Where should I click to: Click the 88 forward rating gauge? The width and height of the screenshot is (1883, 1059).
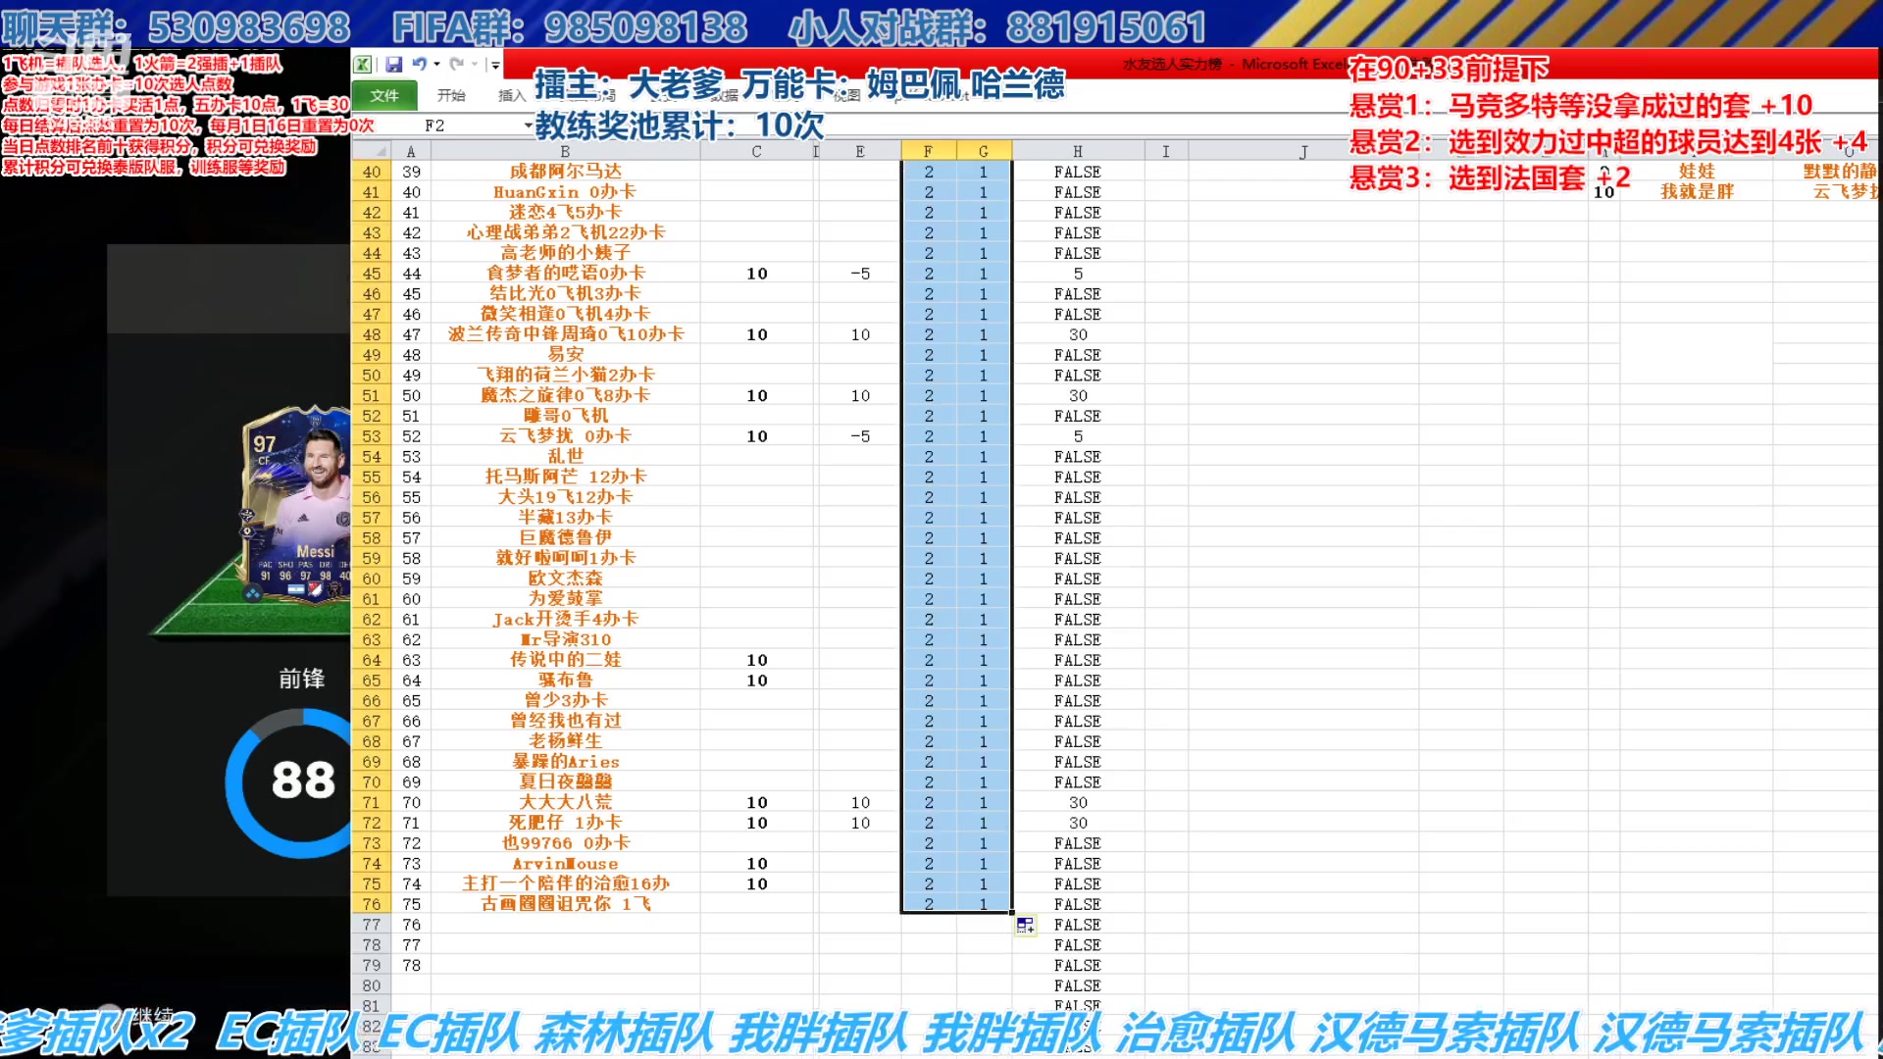coord(290,782)
